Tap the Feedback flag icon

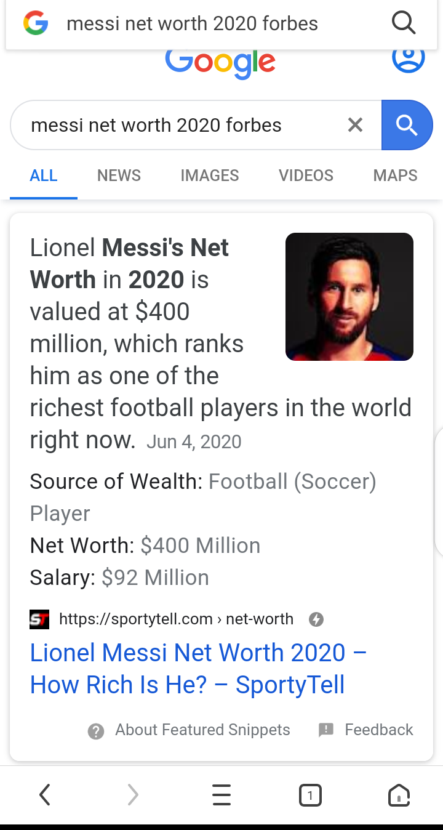point(326,730)
